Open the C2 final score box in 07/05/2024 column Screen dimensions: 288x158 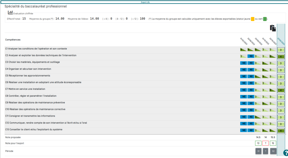281,57
